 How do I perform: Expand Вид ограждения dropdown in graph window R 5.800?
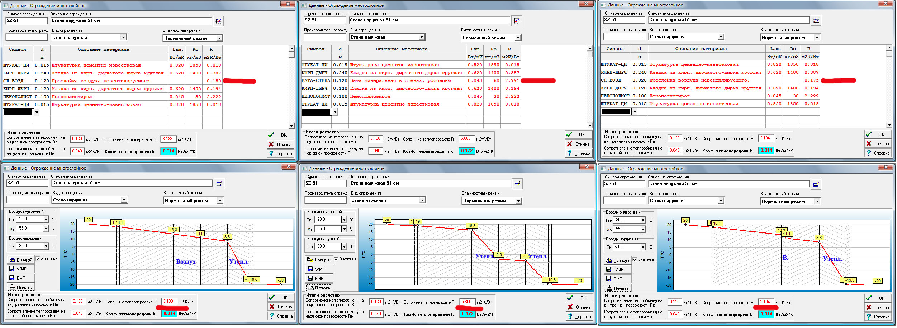point(422,200)
